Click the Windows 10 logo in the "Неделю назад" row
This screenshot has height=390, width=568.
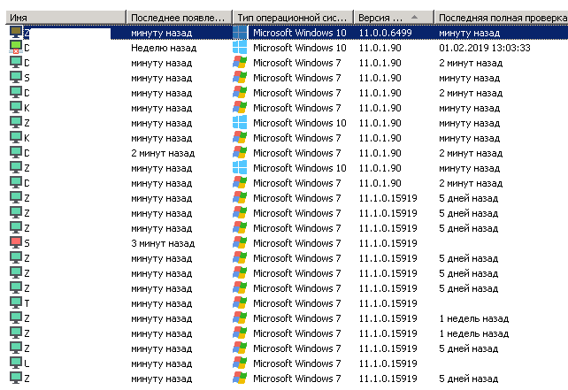coord(240,48)
